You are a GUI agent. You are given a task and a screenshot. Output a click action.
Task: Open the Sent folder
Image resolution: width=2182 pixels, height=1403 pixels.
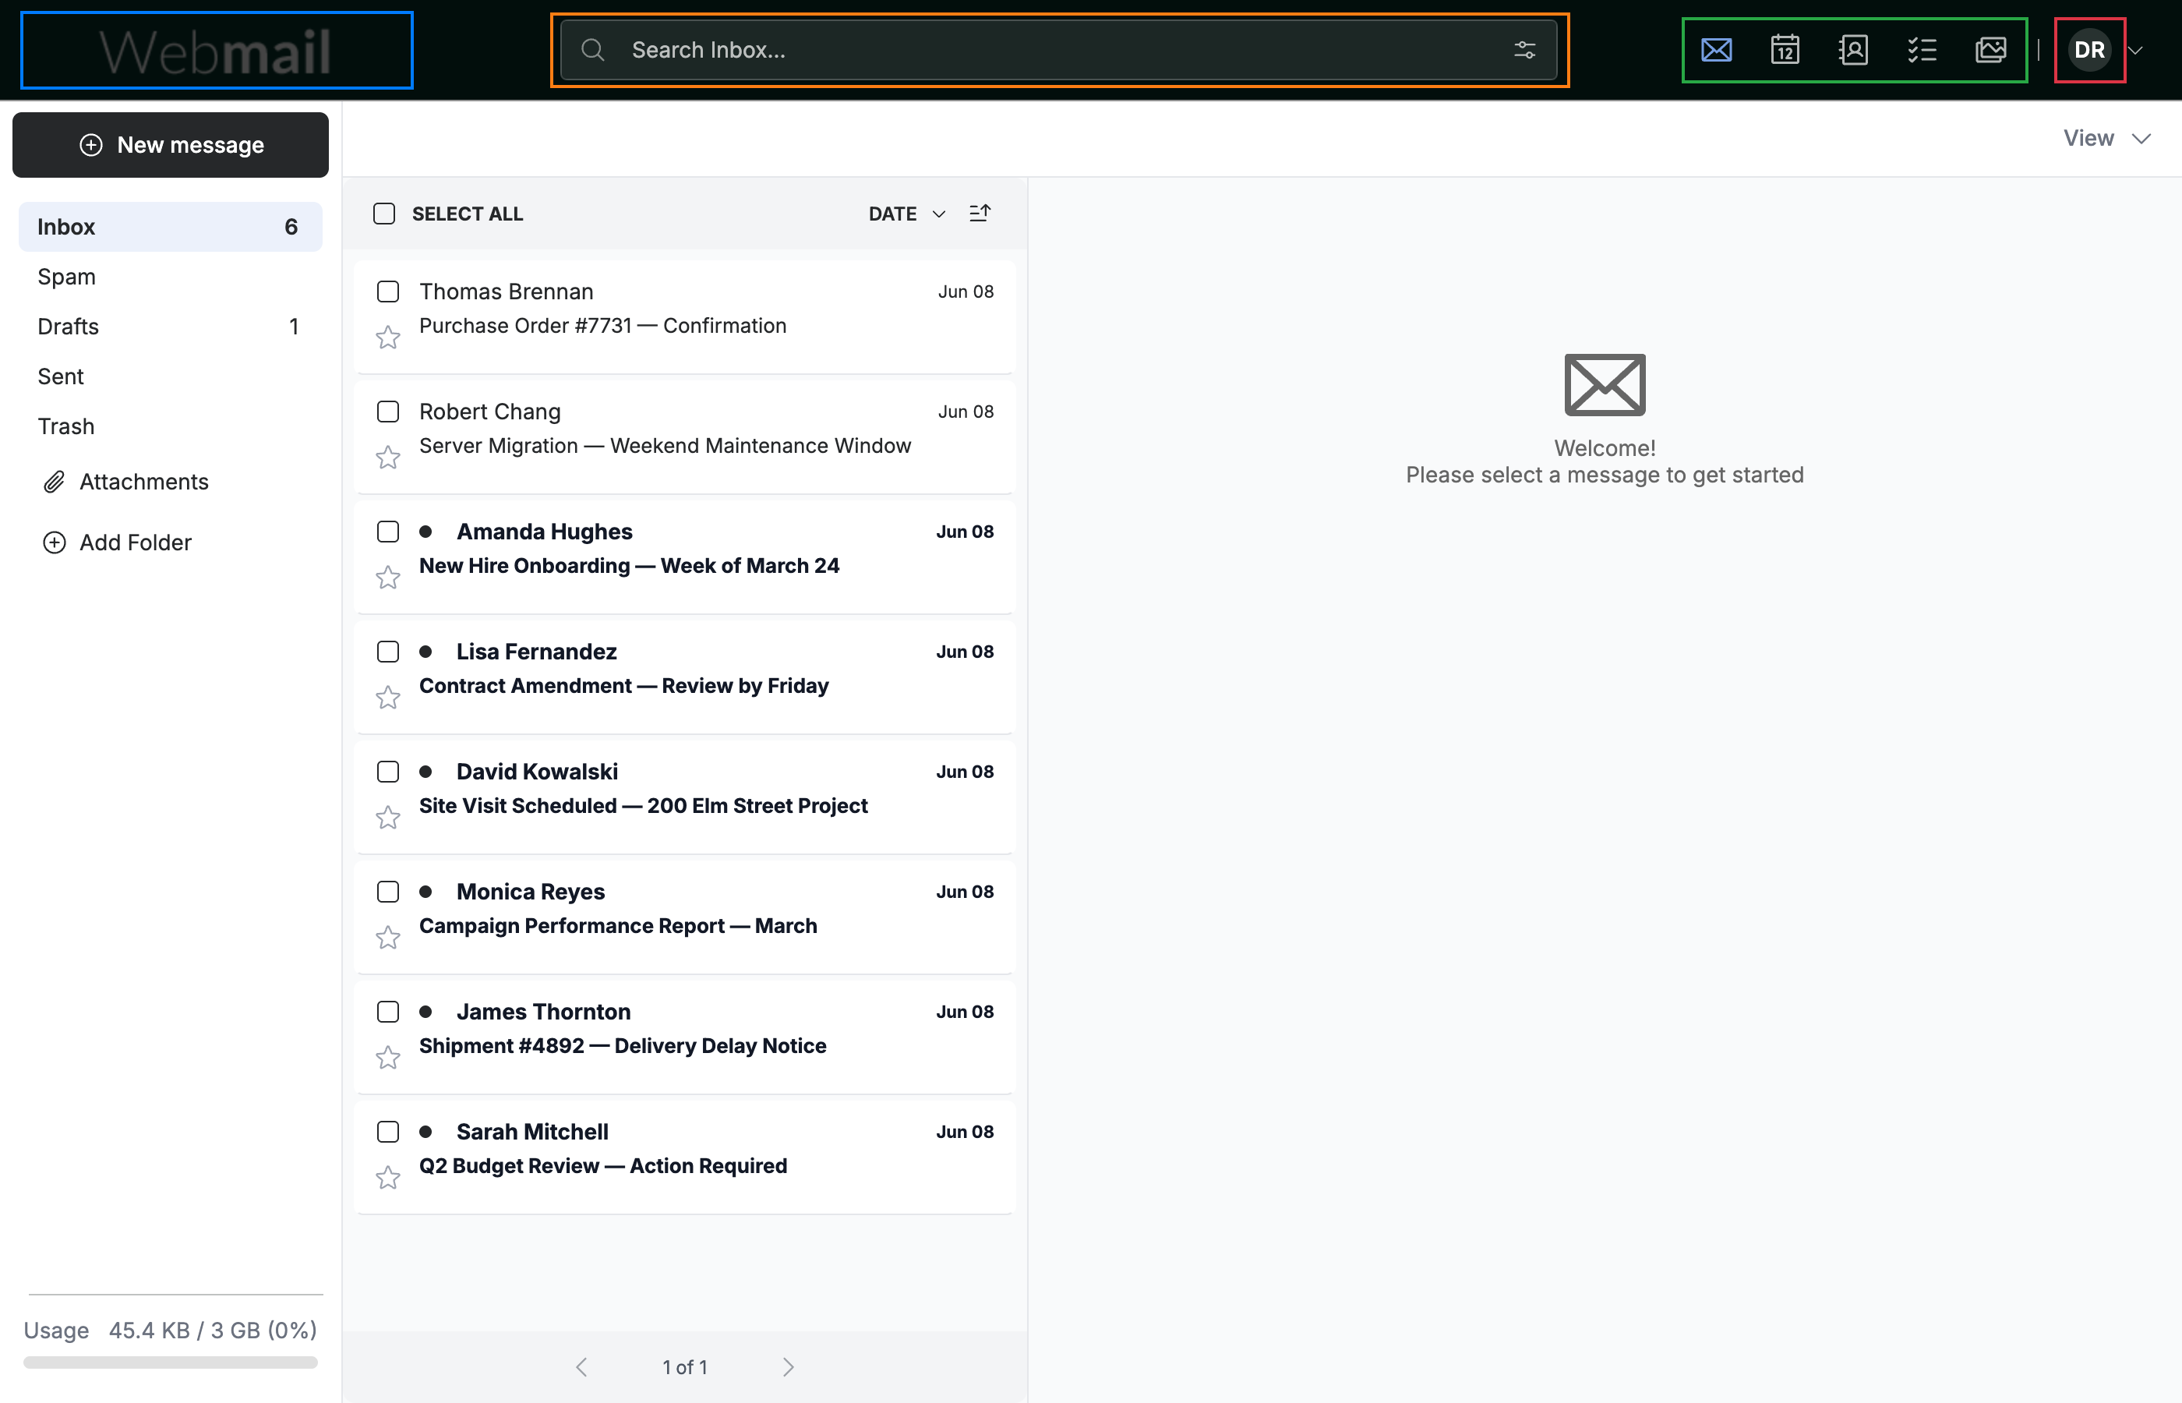[x=171, y=376]
